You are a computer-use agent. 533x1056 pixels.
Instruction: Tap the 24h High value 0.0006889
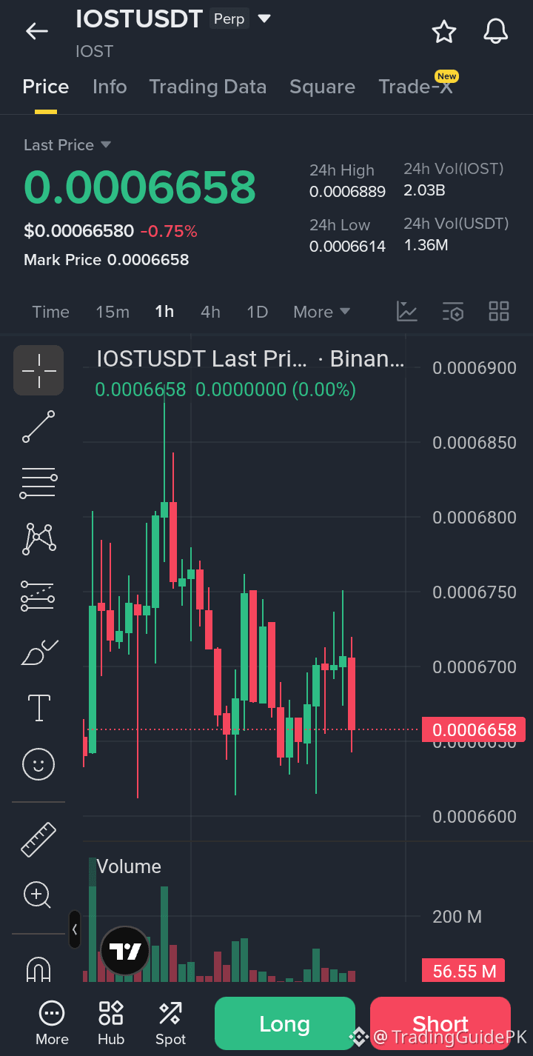tap(347, 192)
